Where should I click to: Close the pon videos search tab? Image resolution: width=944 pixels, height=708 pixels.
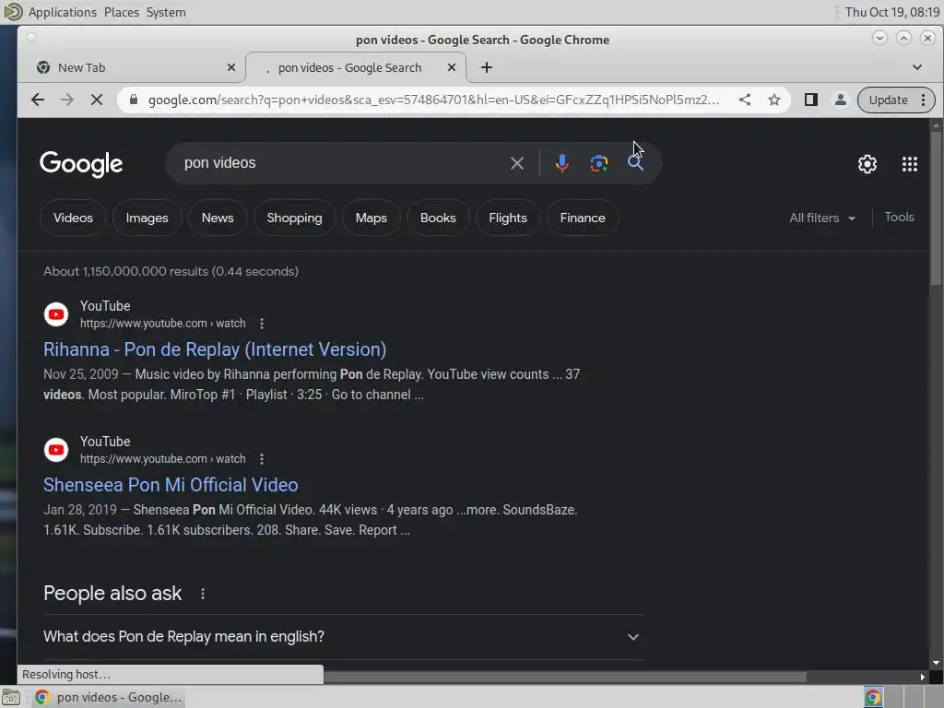(452, 67)
